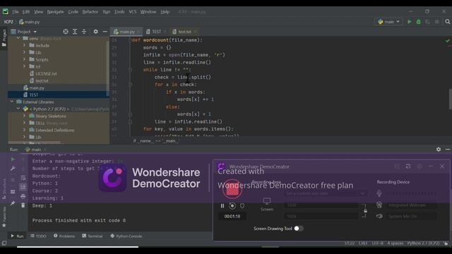Click recording width input field in DemoCreator

[x=321, y=205]
